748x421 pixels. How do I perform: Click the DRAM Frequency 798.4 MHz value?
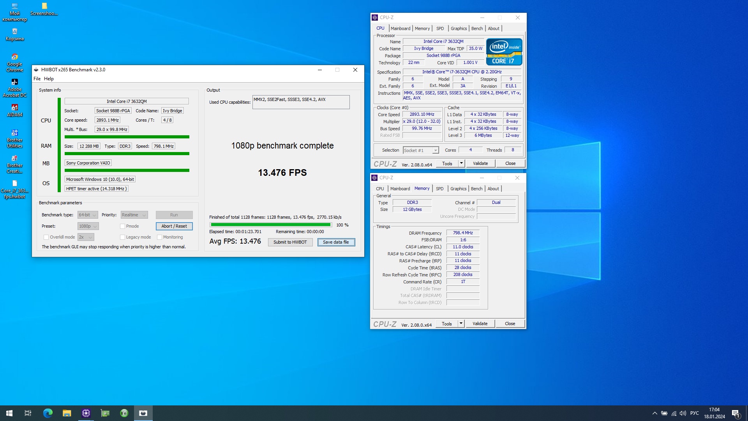463,233
